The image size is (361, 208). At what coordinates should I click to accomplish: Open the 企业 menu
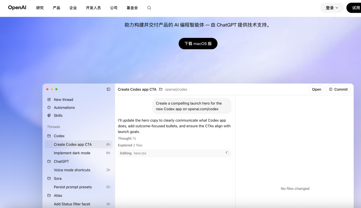(73, 8)
